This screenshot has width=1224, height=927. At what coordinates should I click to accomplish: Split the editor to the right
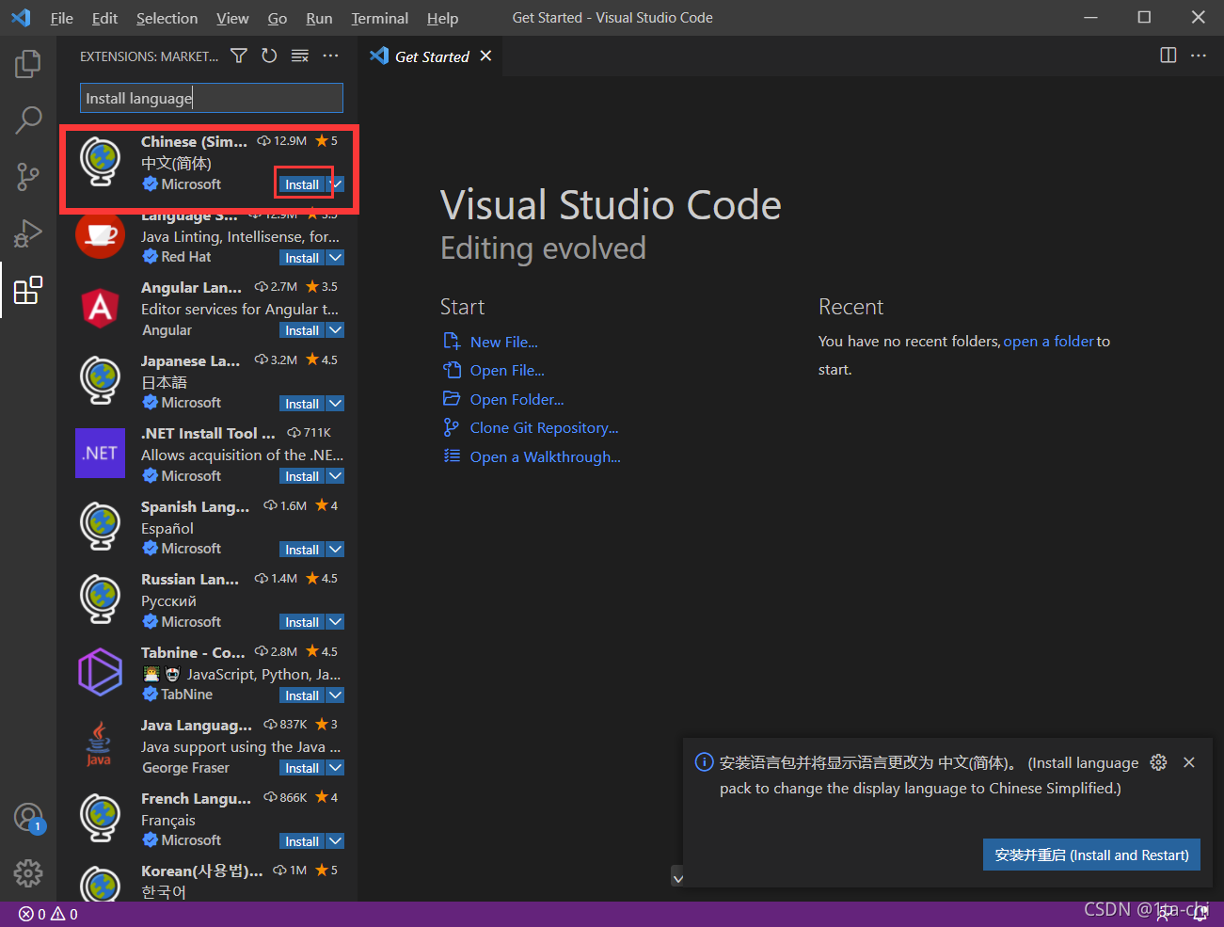pyautogui.click(x=1168, y=56)
